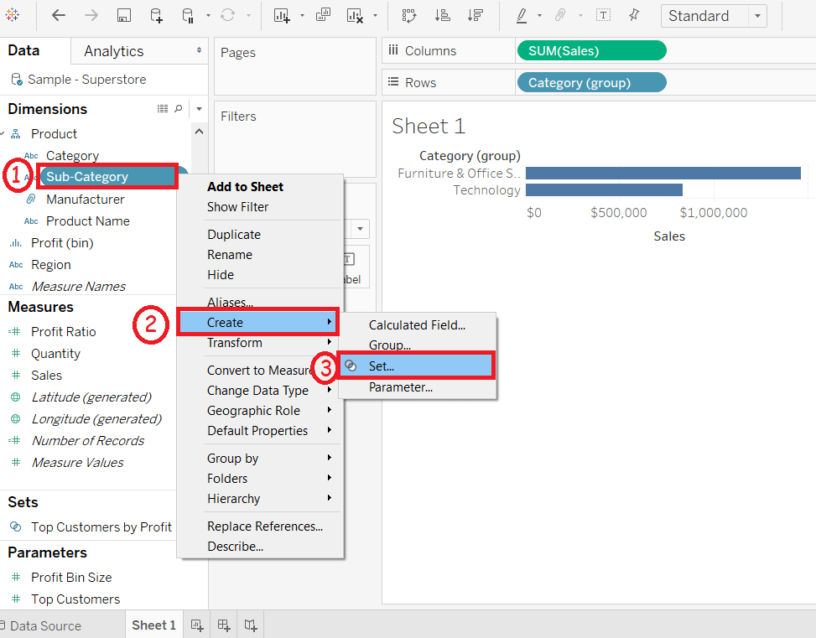Click the Highlight pen icon
The image size is (816, 638).
point(522,15)
